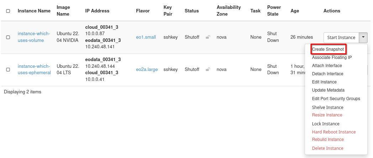Open the eo1.small flavor link
373x158 pixels.
[146, 37]
